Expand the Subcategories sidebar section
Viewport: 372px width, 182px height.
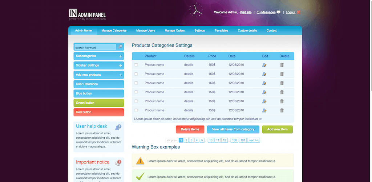coord(99,56)
